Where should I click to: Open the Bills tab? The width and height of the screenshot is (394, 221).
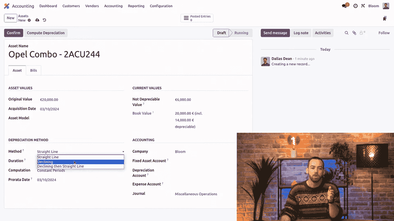click(33, 71)
